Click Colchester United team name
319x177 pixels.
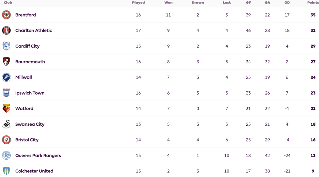tap(34, 171)
